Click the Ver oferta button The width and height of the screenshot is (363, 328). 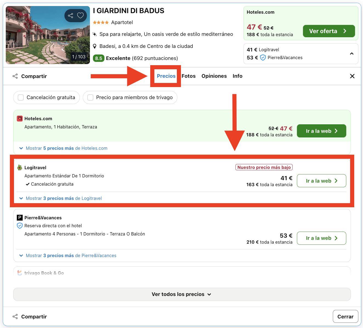(x=329, y=31)
